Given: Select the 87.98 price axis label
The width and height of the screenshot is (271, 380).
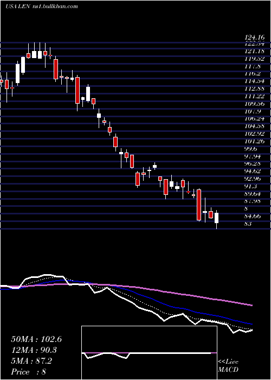Looking at the screenshot, I should click(253, 201).
